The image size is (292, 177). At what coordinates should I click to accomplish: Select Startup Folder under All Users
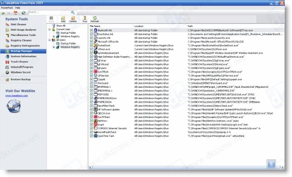[x=68, y=43]
